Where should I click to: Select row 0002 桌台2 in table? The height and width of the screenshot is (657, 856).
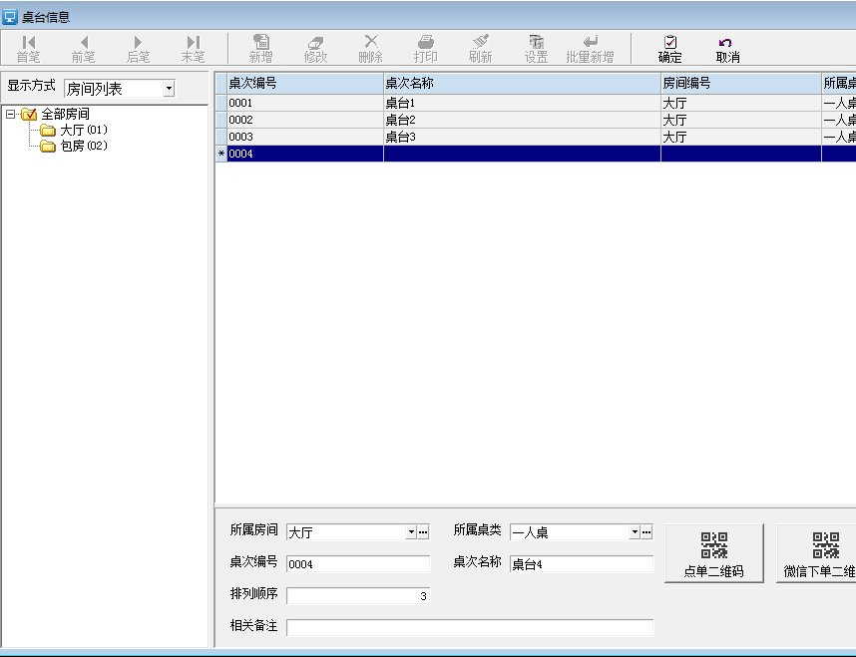pyautogui.click(x=399, y=120)
